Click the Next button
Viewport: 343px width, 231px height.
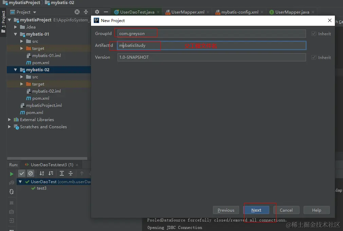256,210
